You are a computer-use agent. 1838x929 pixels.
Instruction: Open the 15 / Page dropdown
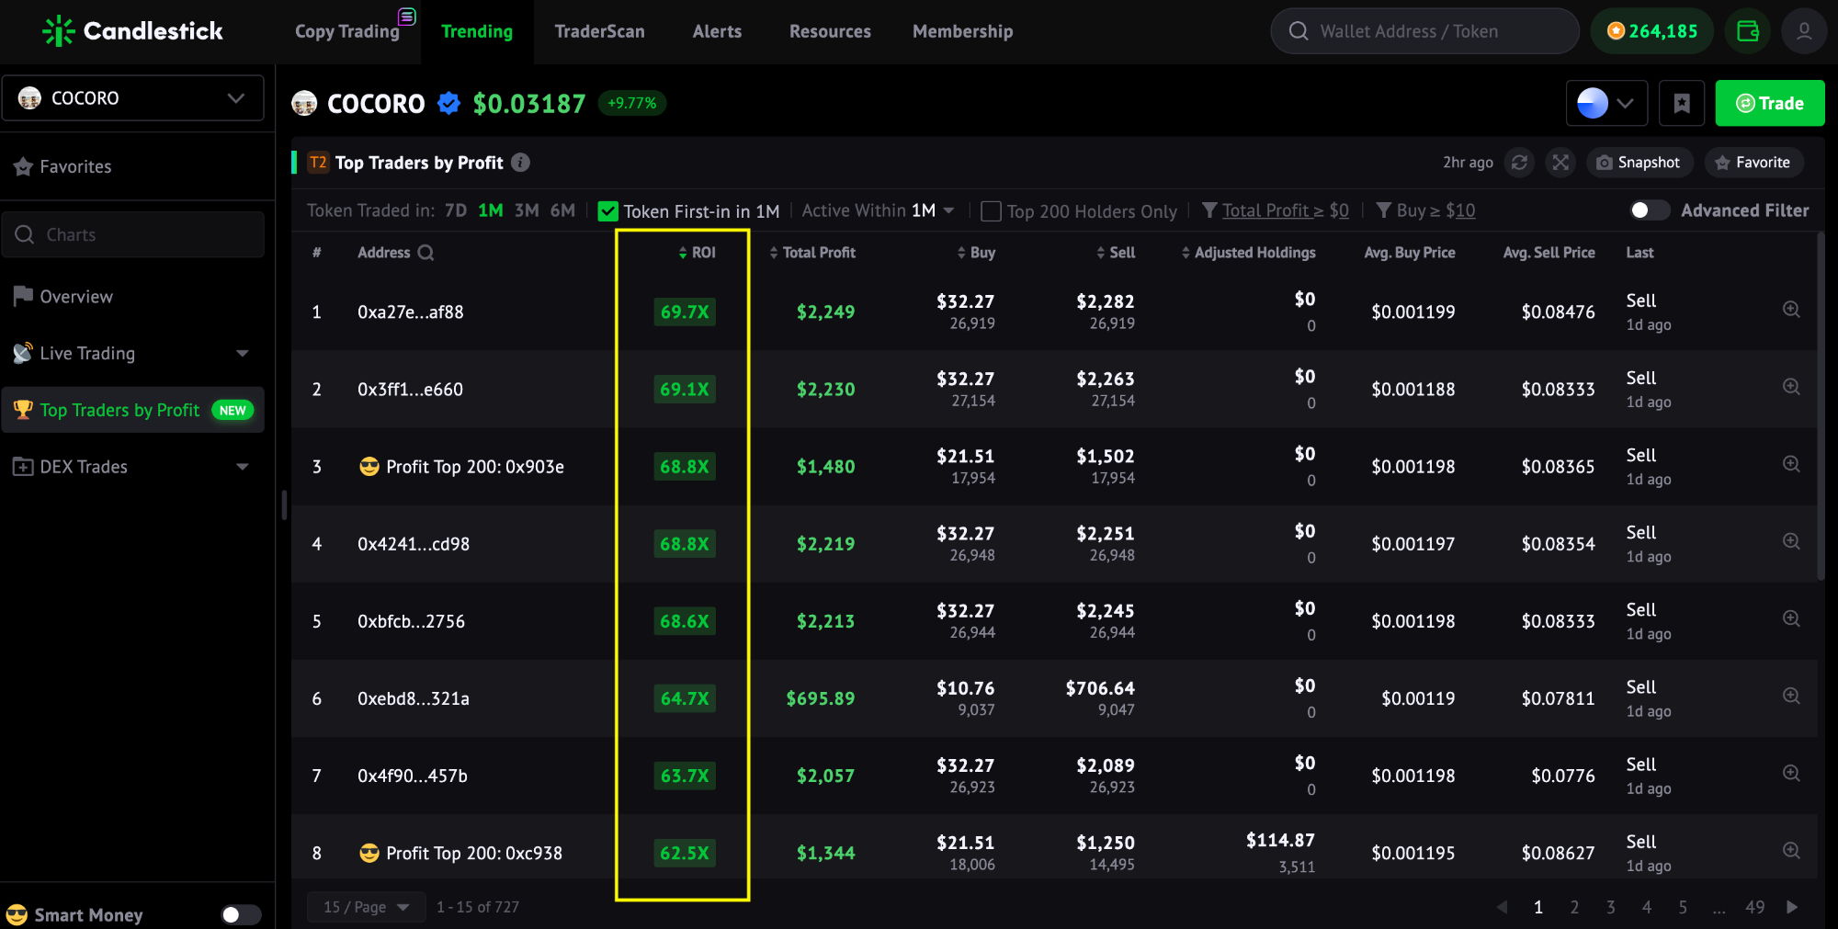click(366, 907)
